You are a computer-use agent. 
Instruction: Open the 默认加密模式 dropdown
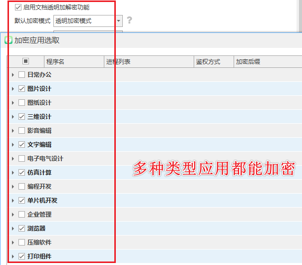[x=119, y=21]
